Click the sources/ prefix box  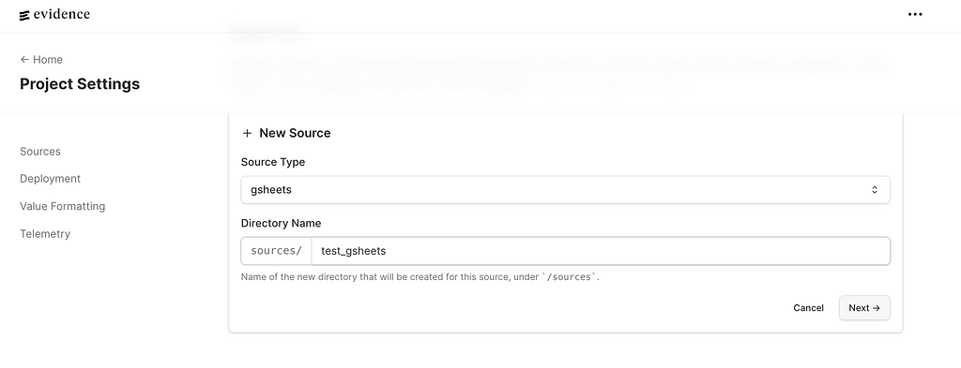click(277, 251)
